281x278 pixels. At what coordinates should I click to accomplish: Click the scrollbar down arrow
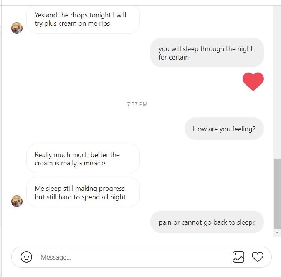click(x=277, y=233)
